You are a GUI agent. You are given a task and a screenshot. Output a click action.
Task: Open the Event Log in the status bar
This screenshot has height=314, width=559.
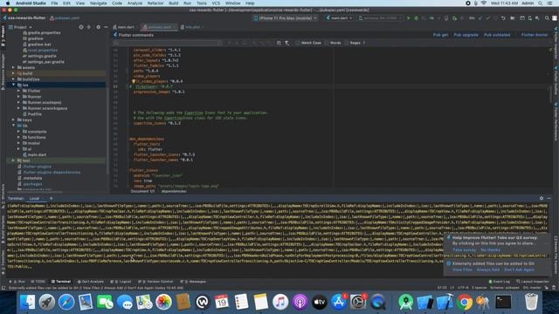tap(499, 282)
